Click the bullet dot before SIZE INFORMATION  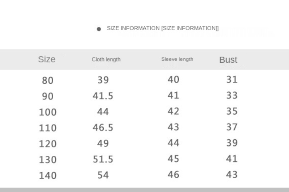click(x=99, y=29)
